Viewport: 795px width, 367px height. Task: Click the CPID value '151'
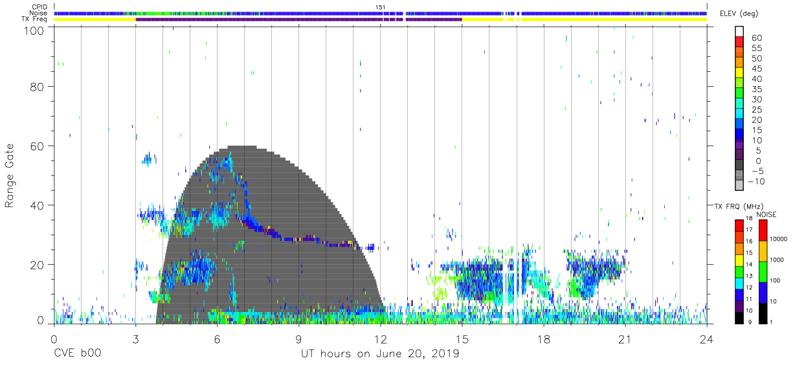(381, 7)
